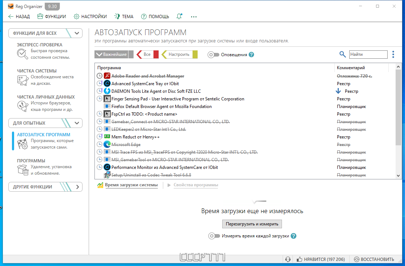Image resolution: width=405 pixels, height=266 pixels.
Task: Click the Reg Organizer app logo
Action: click(10, 6)
